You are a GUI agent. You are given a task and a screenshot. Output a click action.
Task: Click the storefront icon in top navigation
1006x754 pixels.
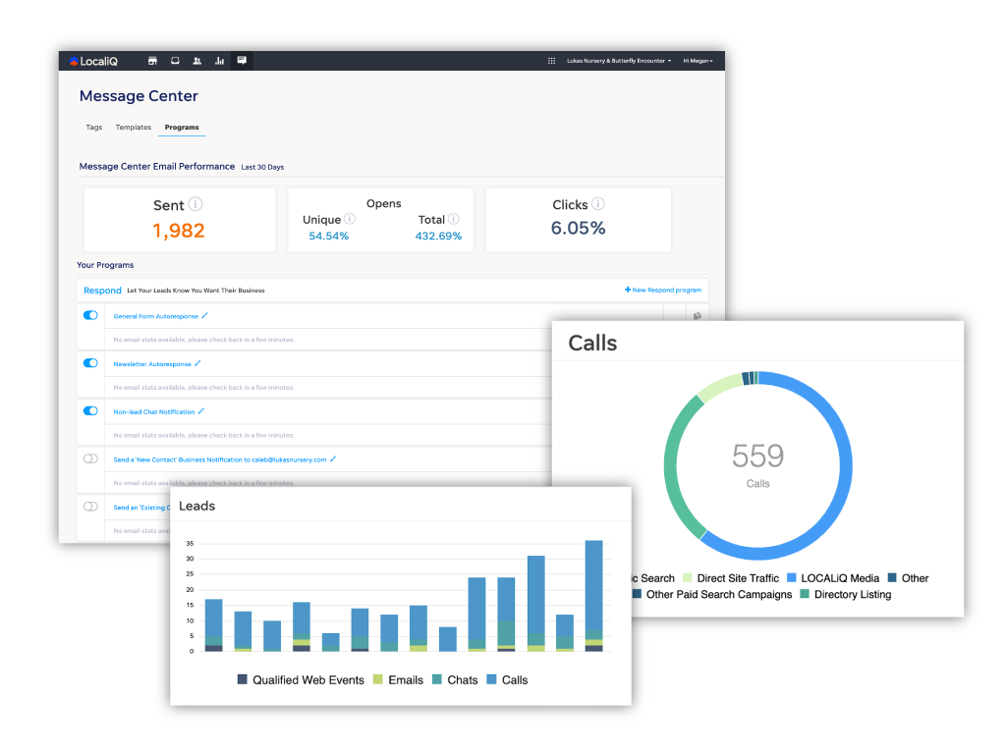[152, 60]
